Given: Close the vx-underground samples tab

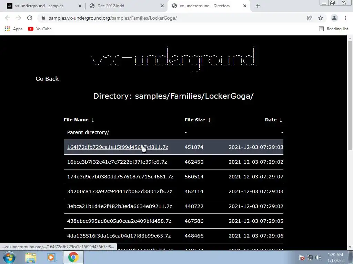Looking at the screenshot, I should [80, 6].
